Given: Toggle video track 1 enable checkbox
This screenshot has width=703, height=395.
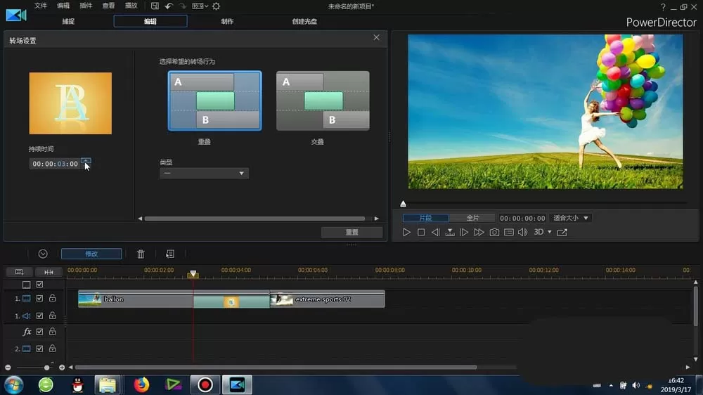Looking at the screenshot, I should point(39,298).
